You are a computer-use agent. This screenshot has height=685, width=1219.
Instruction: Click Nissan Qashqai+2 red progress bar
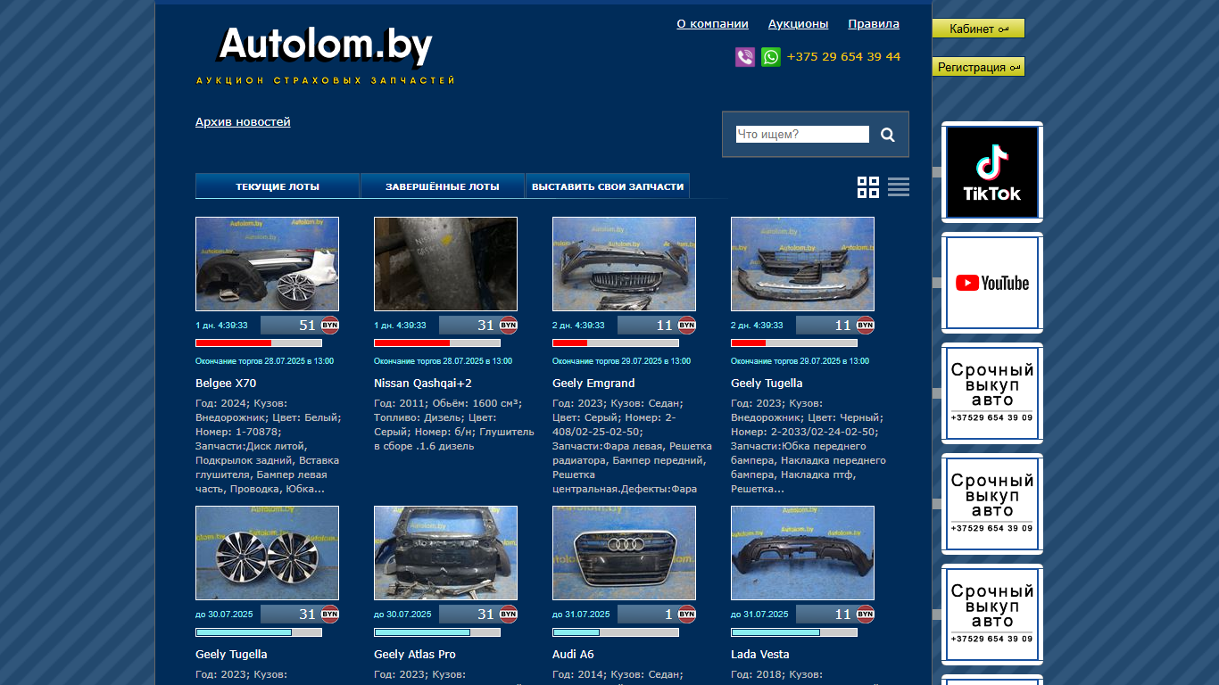click(437, 343)
